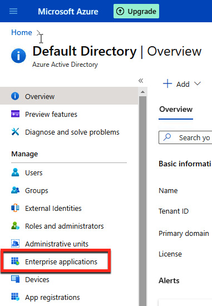Click the sidebar scroll-up arrow

(142, 92)
